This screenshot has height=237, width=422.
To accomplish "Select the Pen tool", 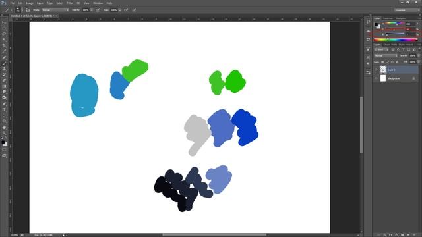I will click(4, 104).
